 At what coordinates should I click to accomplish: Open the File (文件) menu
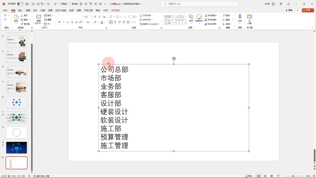5,10
